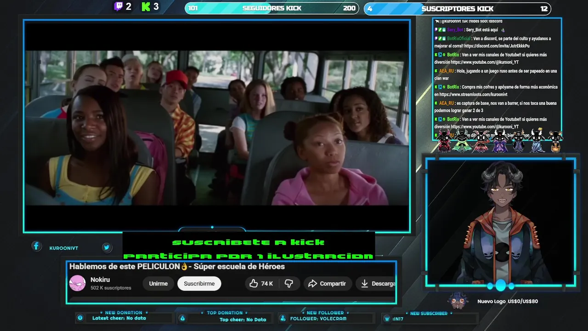Screen dimensions: 588x331
Task: Click the Kick viewer count icon
Action: click(146, 6)
